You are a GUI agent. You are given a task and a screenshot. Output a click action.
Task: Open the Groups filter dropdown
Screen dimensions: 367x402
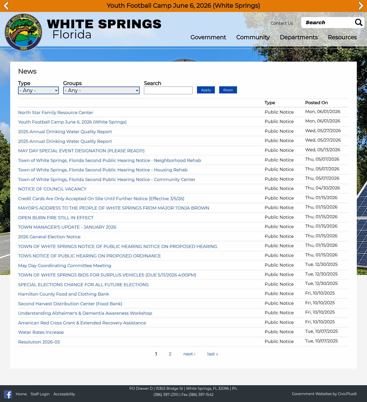pos(101,90)
